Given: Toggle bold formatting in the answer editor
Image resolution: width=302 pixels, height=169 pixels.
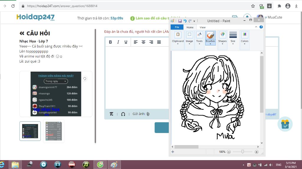Looking at the screenshot, I should click(110, 42).
